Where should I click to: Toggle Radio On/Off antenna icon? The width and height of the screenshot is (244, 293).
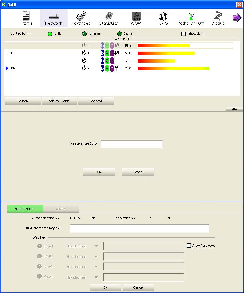click(191, 16)
